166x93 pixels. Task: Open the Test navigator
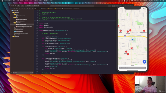[x=25, y=9]
